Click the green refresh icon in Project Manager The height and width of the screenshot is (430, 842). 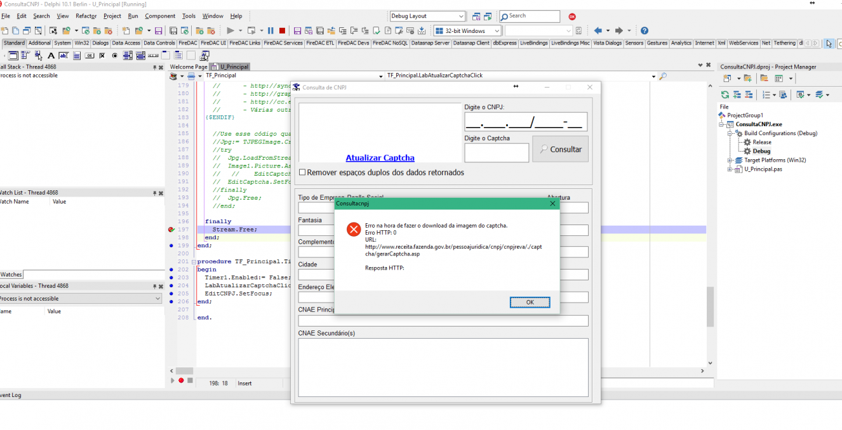coord(725,94)
